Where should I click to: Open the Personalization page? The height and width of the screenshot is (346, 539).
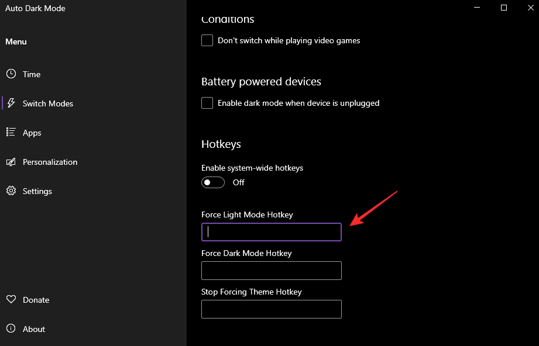50,162
